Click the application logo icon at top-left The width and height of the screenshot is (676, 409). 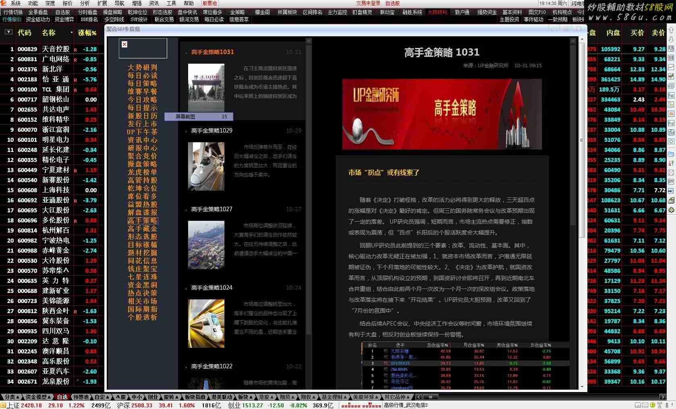coord(4,3)
